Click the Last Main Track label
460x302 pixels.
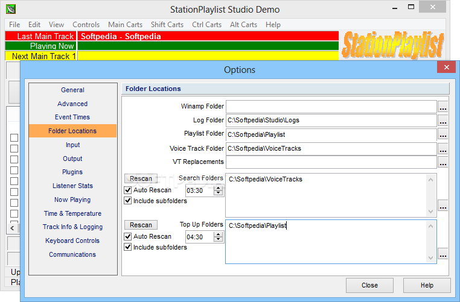pyautogui.click(x=41, y=36)
